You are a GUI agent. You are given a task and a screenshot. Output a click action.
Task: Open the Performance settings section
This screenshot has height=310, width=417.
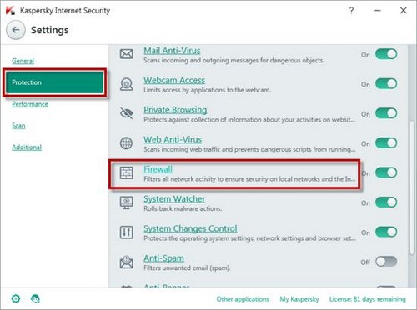point(30,104)
